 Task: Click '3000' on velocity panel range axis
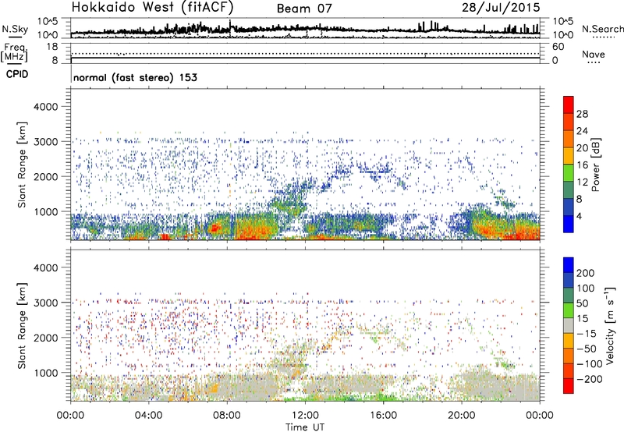(x=45, y=303)
